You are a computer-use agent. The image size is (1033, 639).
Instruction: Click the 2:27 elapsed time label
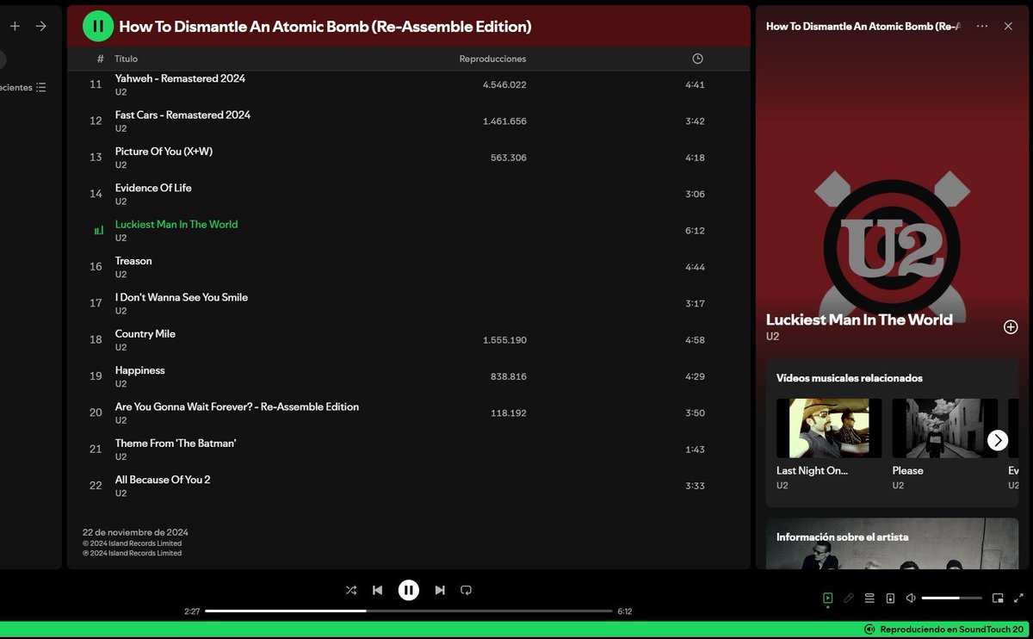(192, 611)
